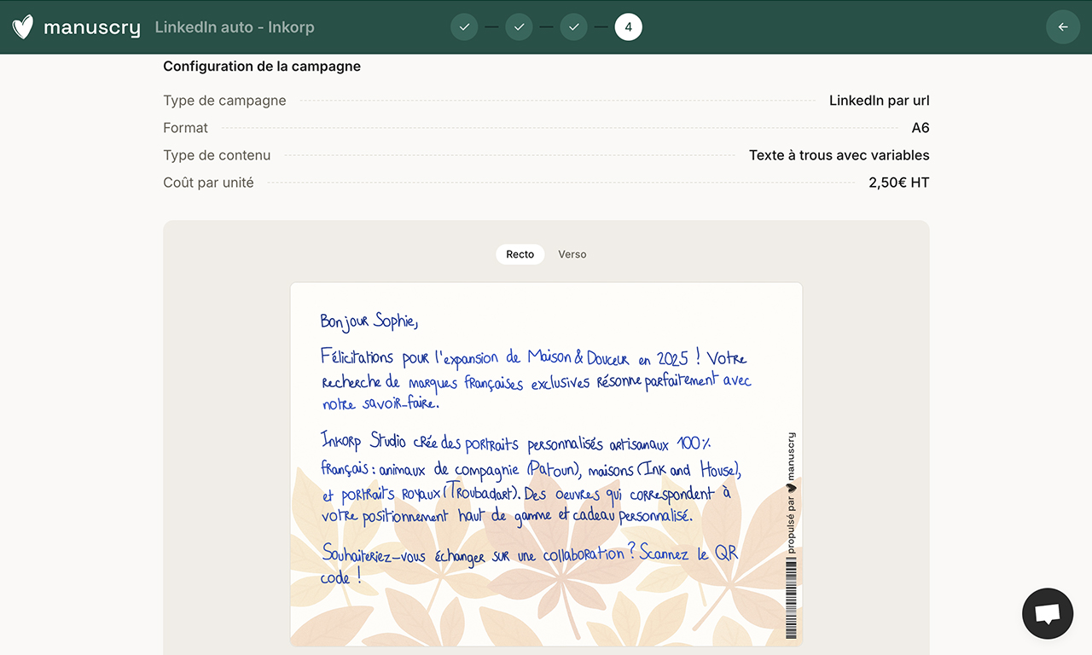
Task: Go back to the first completed step
Action: [464, 27]
